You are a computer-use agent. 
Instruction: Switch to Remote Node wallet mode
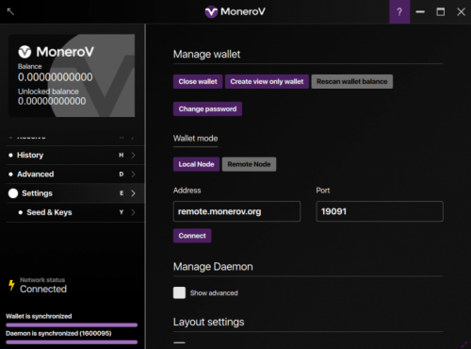click(x=249, y=164)
